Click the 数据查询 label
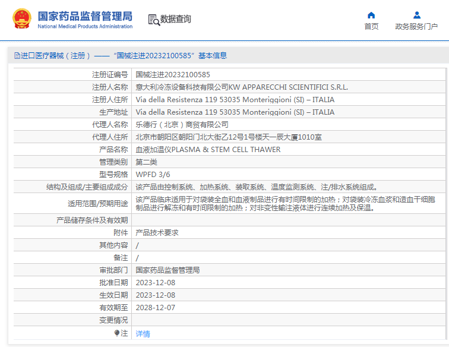The height and width of the screenshot is (347, 449). click(176, 19)
